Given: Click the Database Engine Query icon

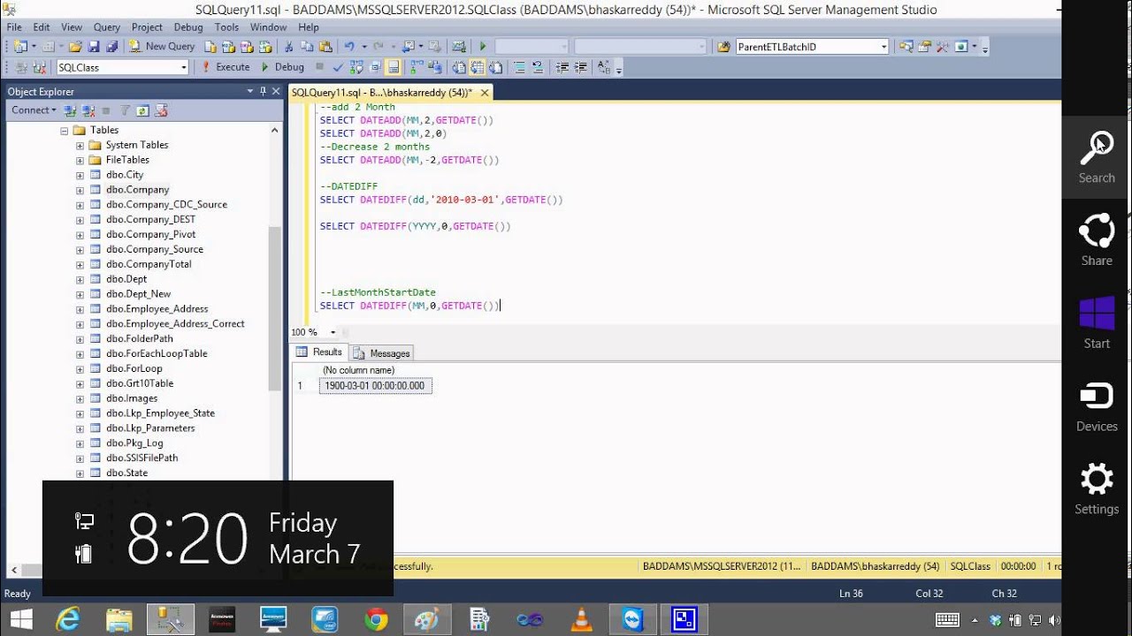Looking at the screenshot, I should 210,46.
